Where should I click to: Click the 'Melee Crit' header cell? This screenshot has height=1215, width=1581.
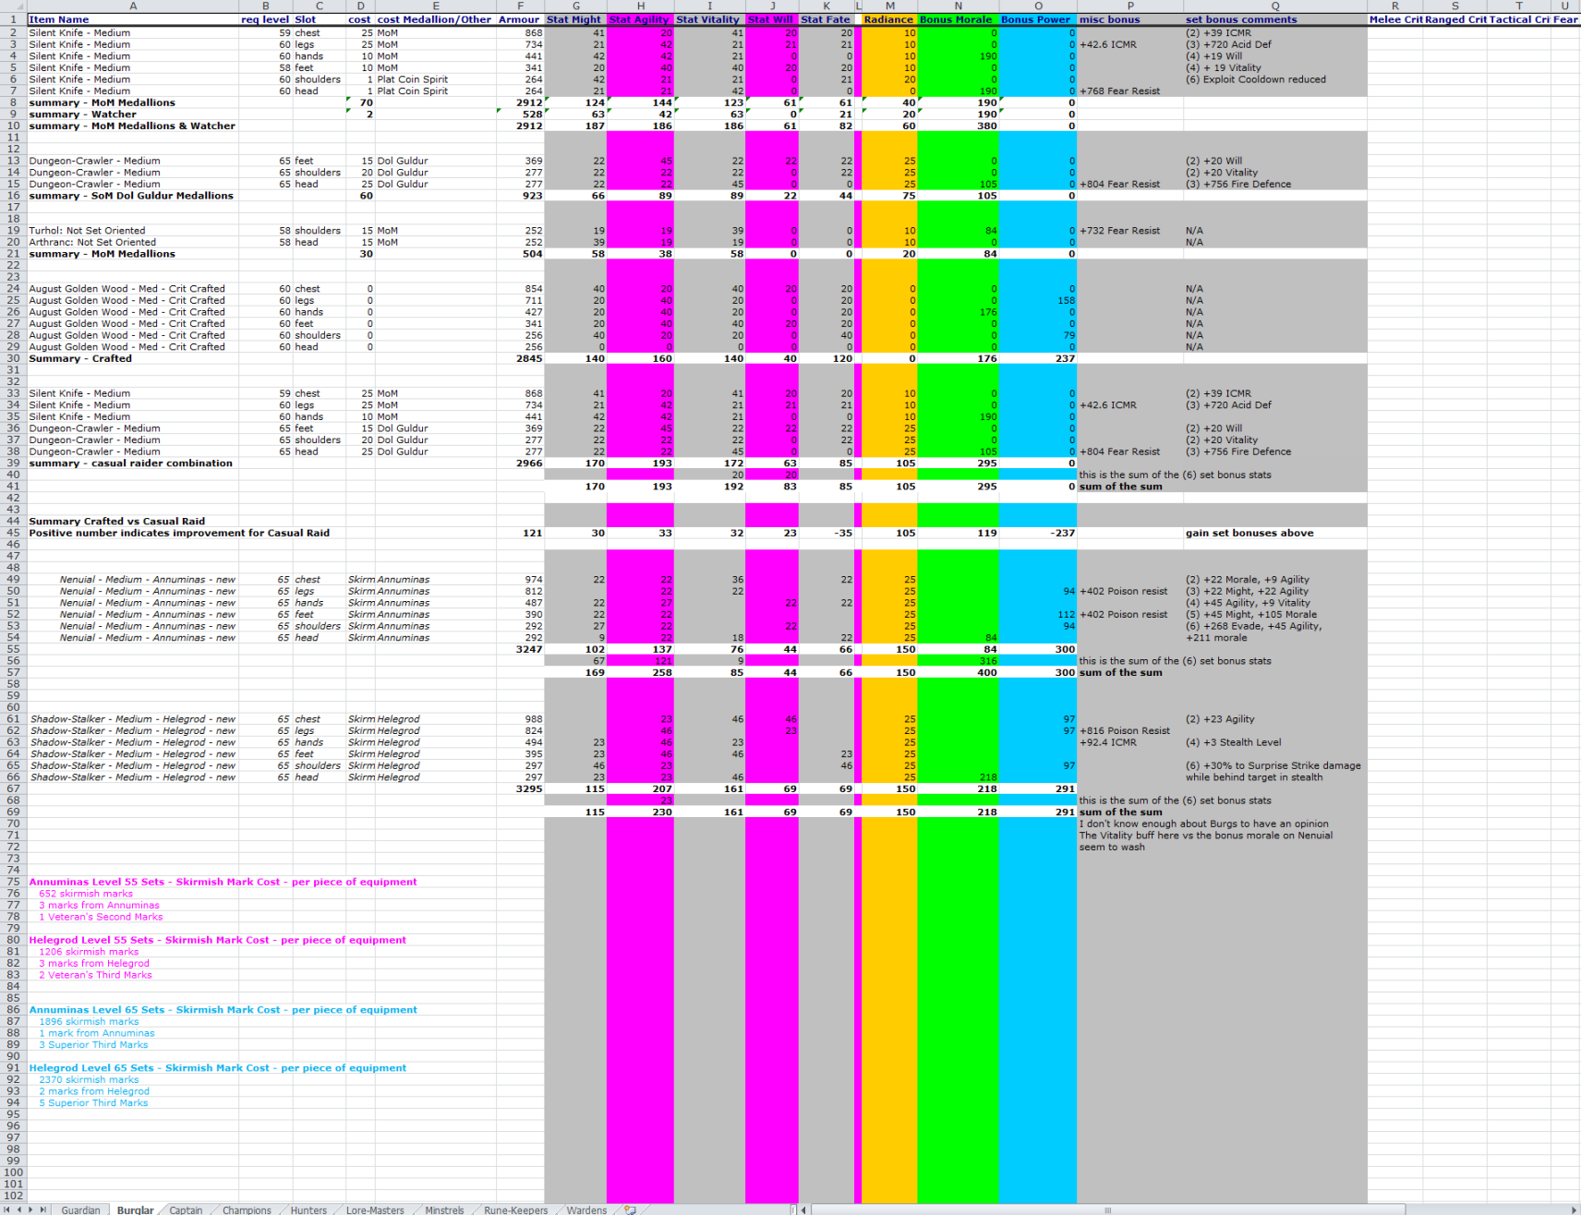point(1395,19)
